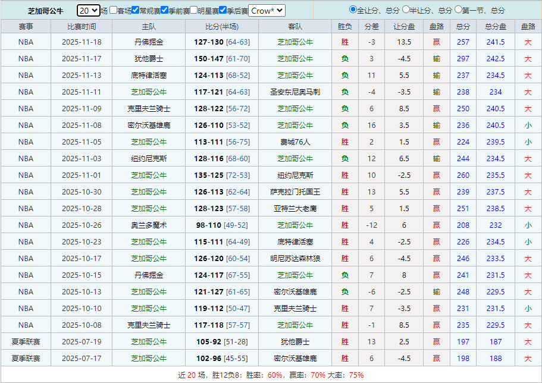Click the 亚特兰大老鹰 team name
The height and width of the screenshot is (383, 542).
pyautogui.click(x=295, y=209)
